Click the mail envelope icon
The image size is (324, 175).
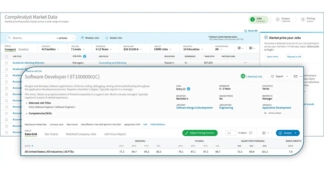[x=295, y=76]
